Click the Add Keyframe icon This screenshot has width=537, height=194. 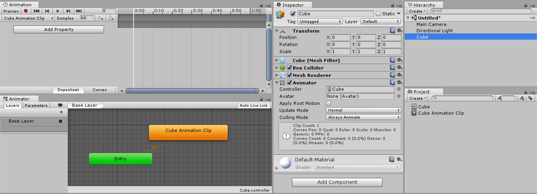click(x=101, y=18)
